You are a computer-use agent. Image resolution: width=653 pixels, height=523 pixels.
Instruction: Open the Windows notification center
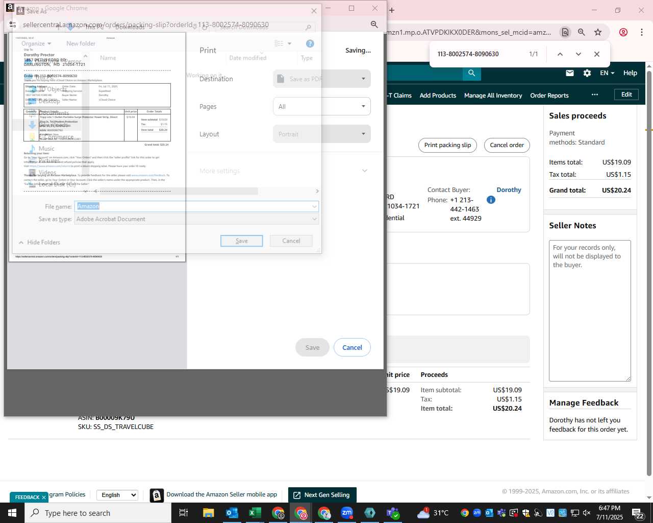638,513
